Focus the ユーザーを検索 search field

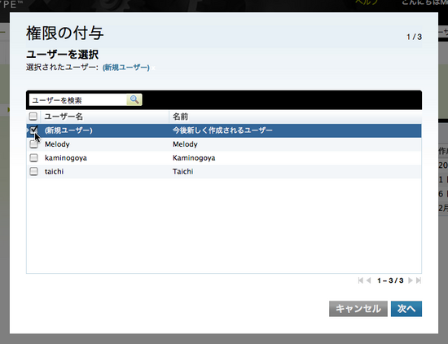point(77,100)
